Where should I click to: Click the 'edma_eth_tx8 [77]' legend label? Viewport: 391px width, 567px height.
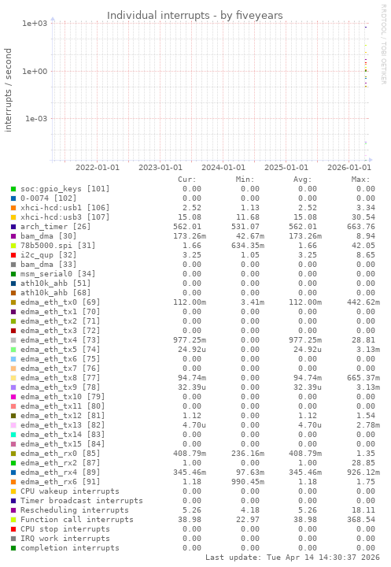60,377
